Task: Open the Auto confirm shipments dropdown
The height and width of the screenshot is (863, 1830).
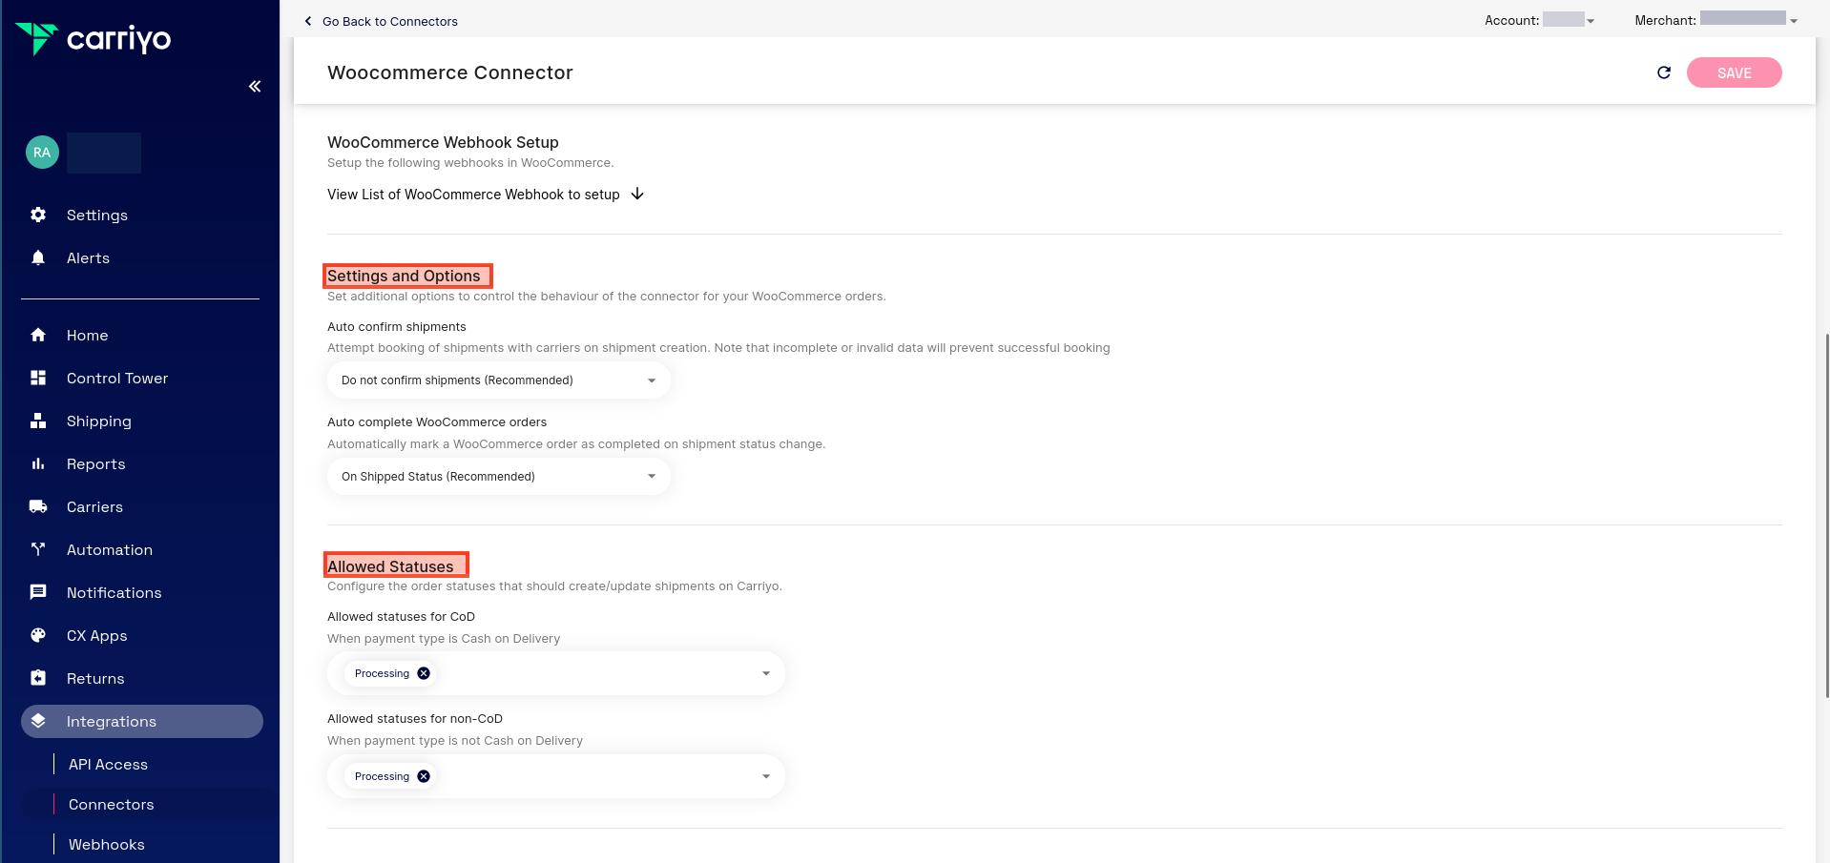Action: 499,380
